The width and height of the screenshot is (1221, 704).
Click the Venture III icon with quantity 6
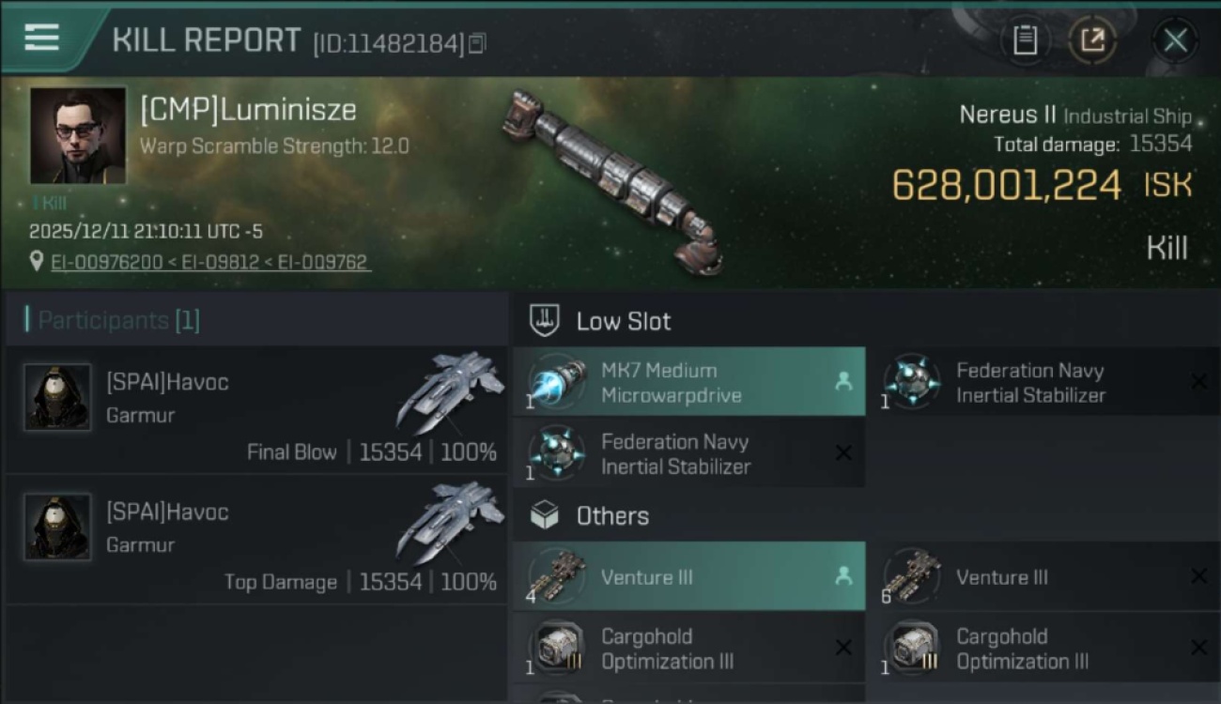(x=912, y=575)
